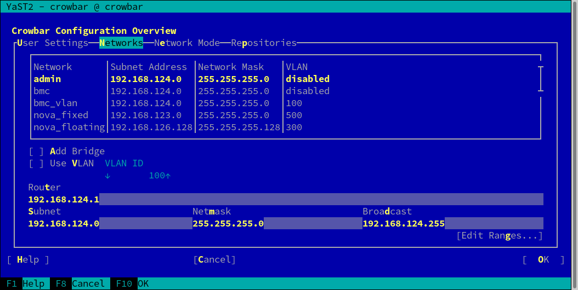The image size is (578, 290).
Task: Increase VLAN ID with up arrow
Action: (x=168, y=176)
